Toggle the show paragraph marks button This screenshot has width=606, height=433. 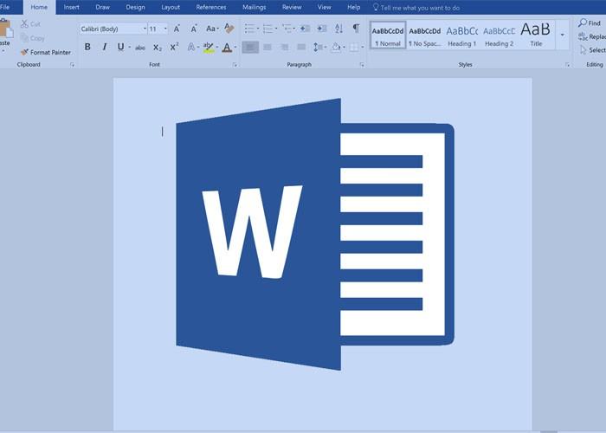tap(356, 29)
